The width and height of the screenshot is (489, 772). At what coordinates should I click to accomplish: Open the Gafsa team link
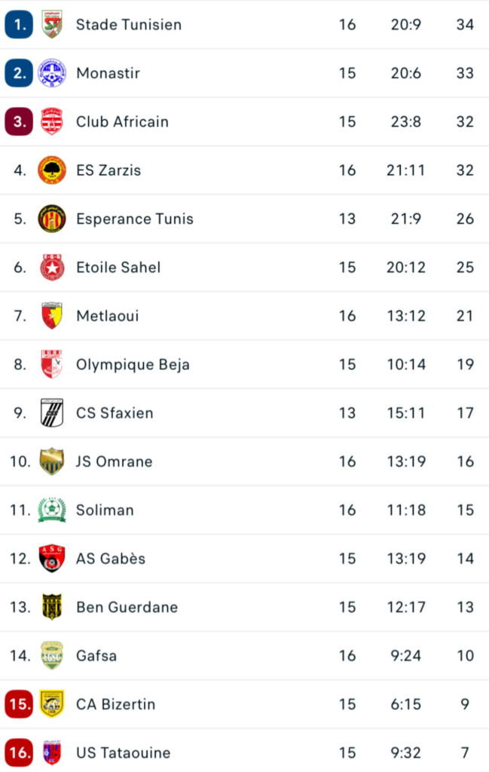(x=96, y=656)
